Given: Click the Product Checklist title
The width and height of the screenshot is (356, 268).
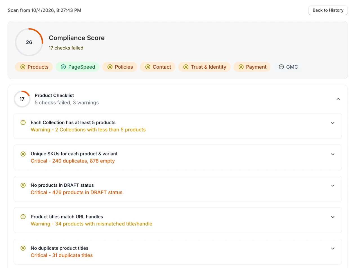Looking at the screenshot, I should (x=54, y=95).
